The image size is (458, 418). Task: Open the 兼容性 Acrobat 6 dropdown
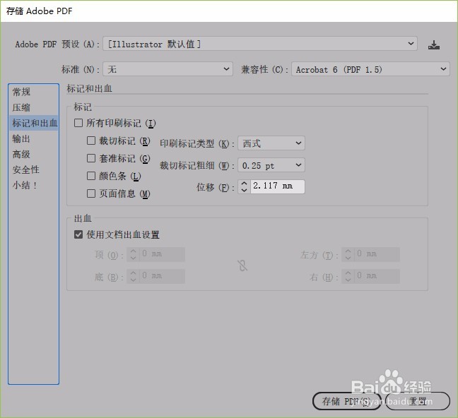pos(370,69)
